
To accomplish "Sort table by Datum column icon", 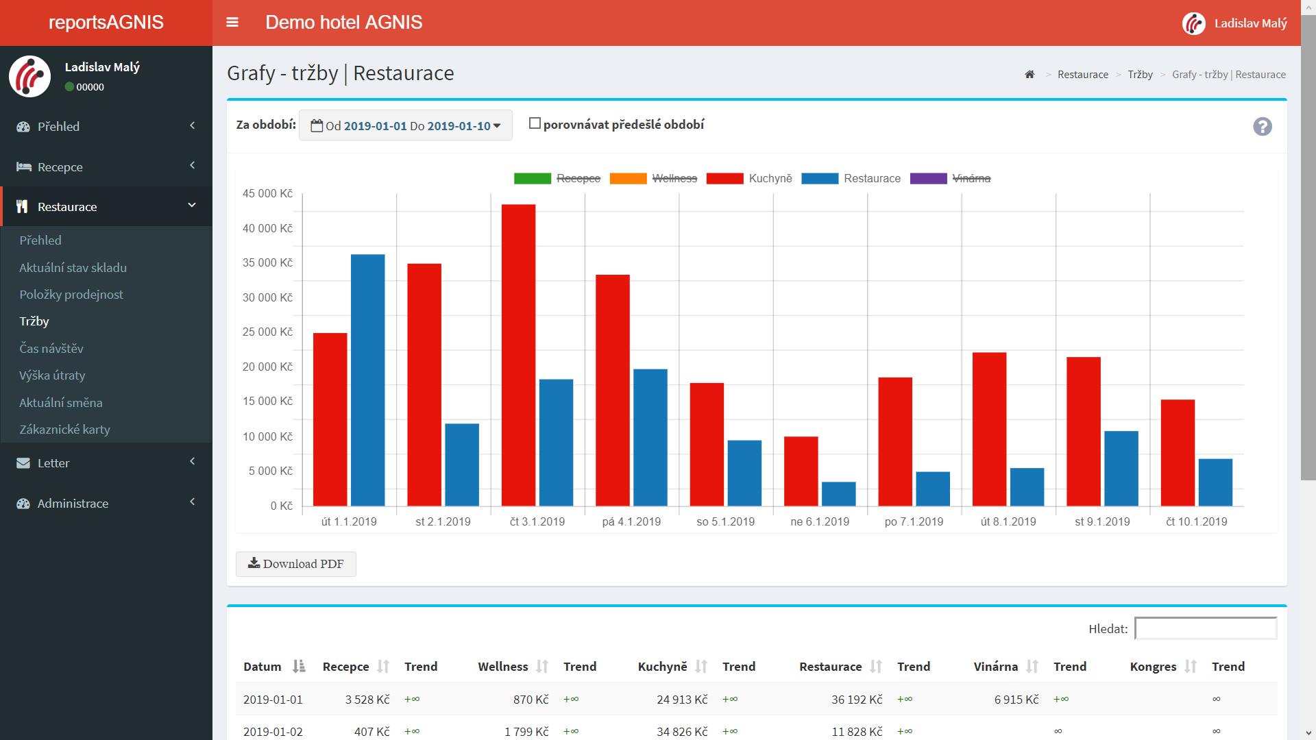I will point(299,667).
